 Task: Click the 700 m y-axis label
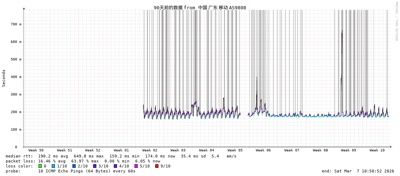coord(16,24)
